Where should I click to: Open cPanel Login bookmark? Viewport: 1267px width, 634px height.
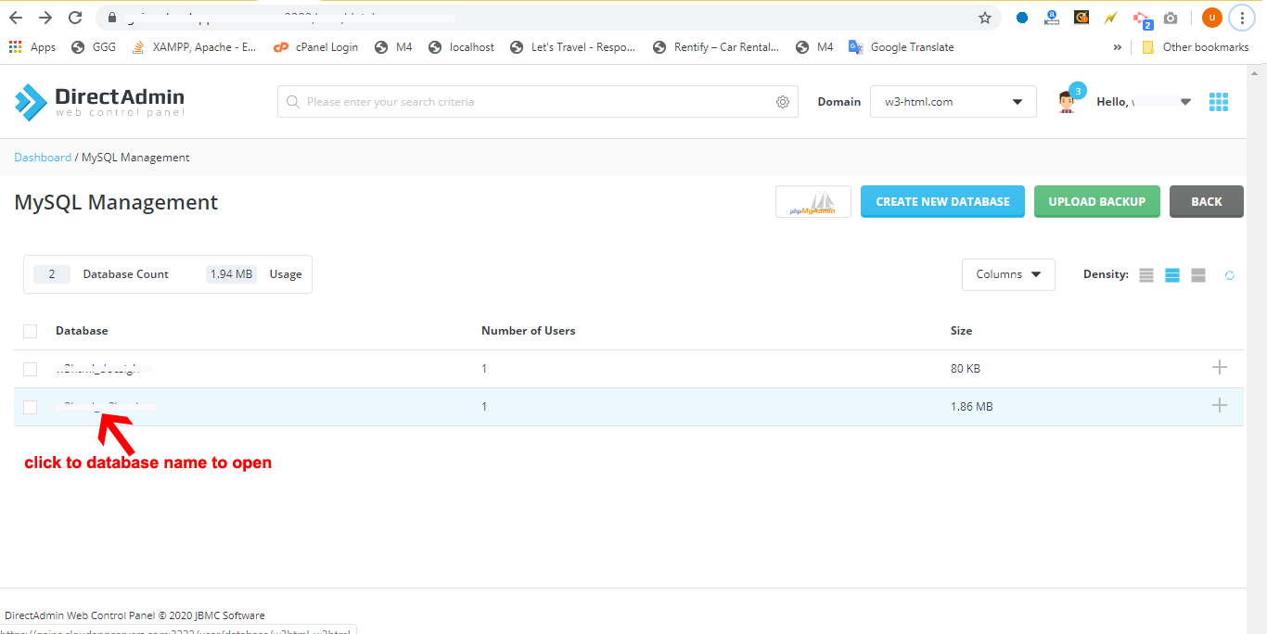point(316,47)
